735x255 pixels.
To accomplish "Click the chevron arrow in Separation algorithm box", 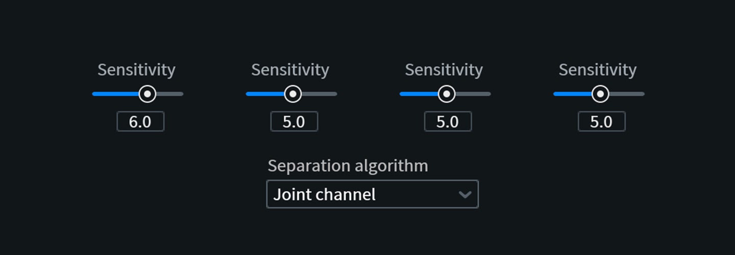I will coord(464,194).
